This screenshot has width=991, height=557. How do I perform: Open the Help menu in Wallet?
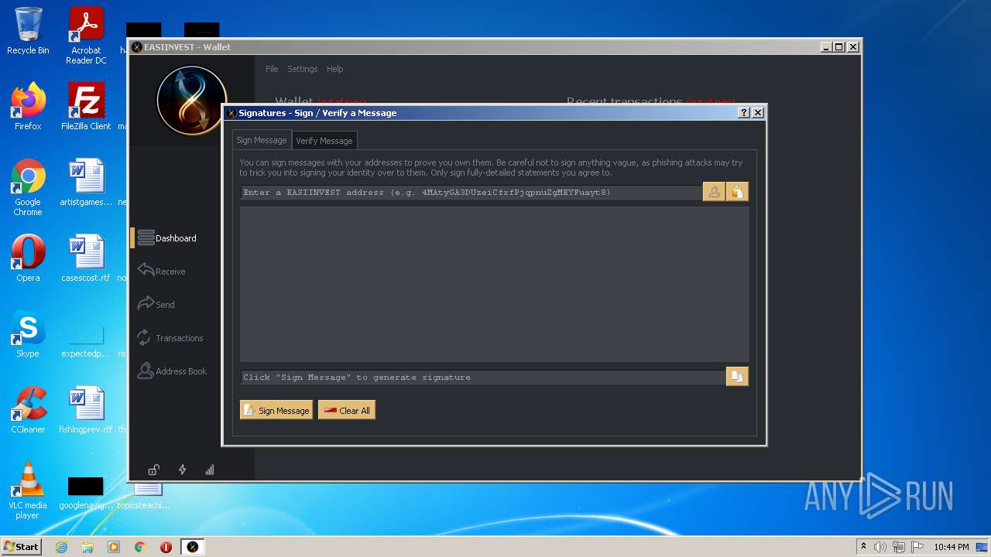(334, 69)
